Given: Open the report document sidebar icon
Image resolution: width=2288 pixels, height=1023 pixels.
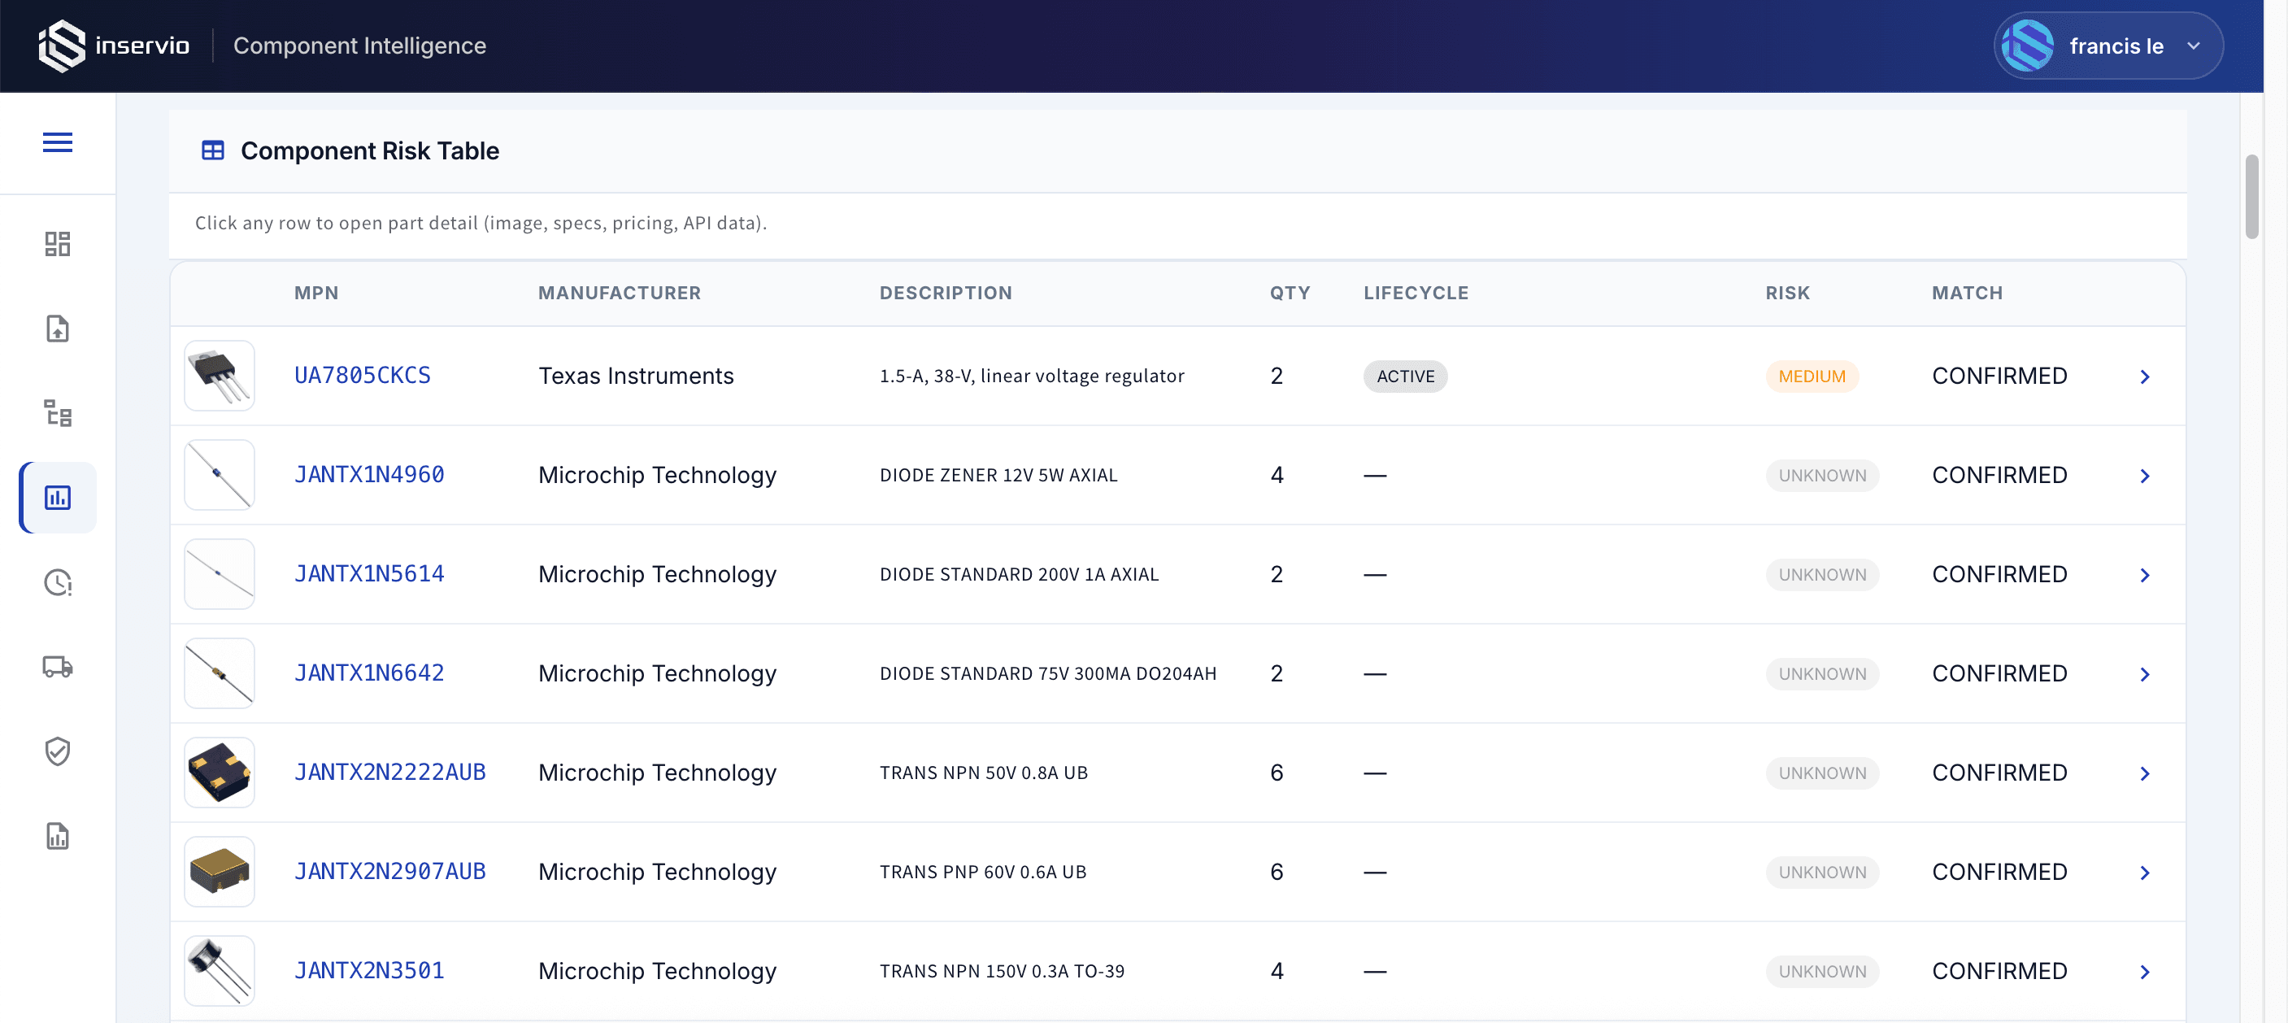Looking at the screenshot, I should click(58, 836).
